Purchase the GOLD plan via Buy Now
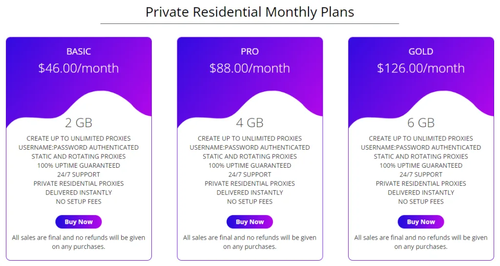The width and height of the screenshot is (500, 266). coord(421,222)
